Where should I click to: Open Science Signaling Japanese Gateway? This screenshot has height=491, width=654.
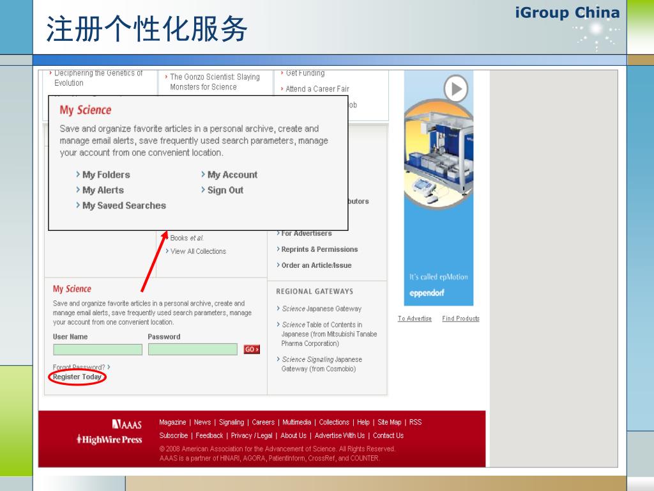pyautogui.click(x=322, y=364)
